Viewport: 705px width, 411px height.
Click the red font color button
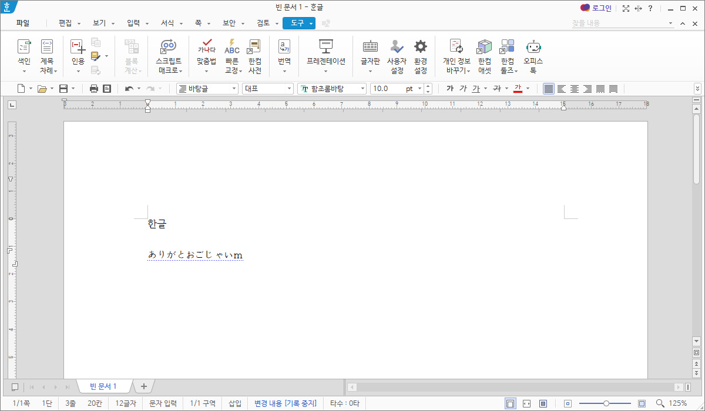pos(518,89)
